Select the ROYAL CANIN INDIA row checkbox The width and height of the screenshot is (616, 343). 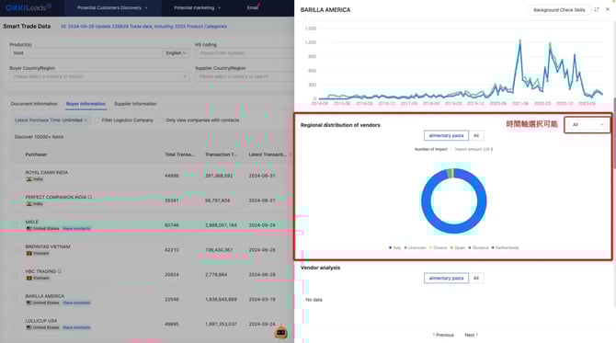16,176
